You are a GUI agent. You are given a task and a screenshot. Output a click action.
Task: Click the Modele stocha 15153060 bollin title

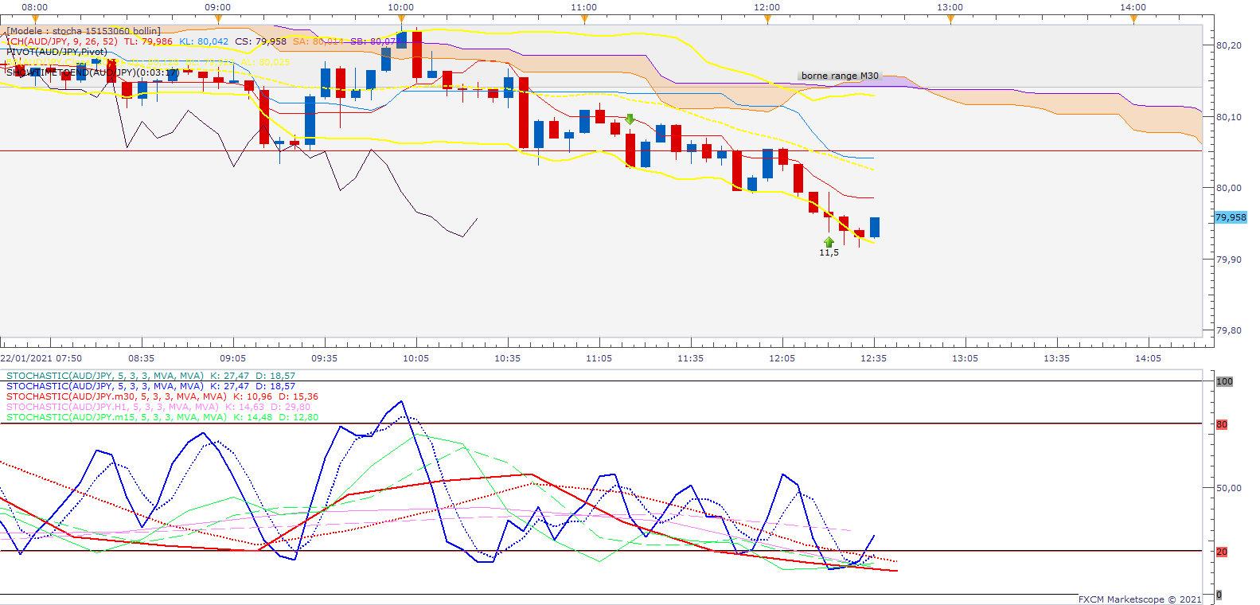[84, 31]
